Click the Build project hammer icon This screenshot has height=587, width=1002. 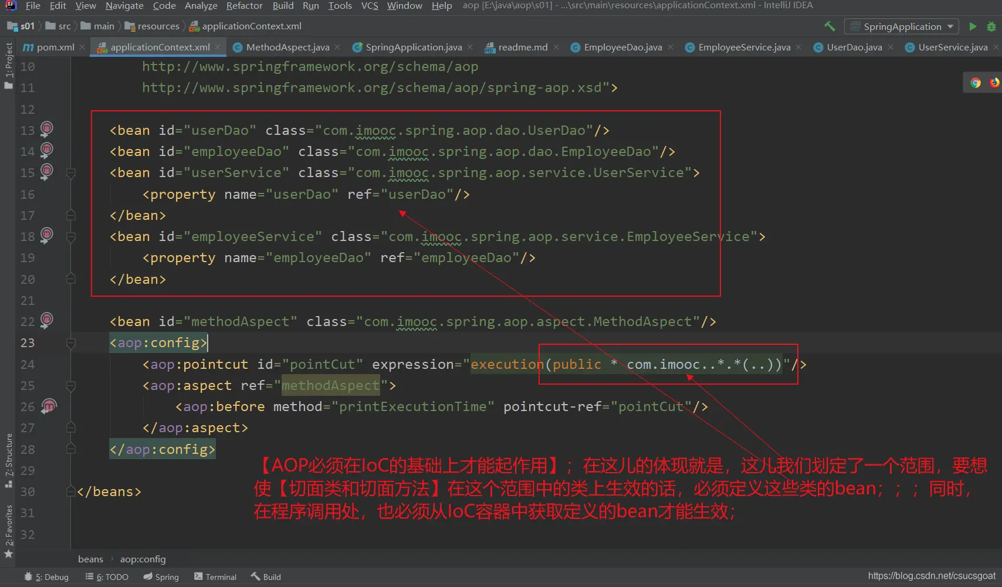coord(830,26)
